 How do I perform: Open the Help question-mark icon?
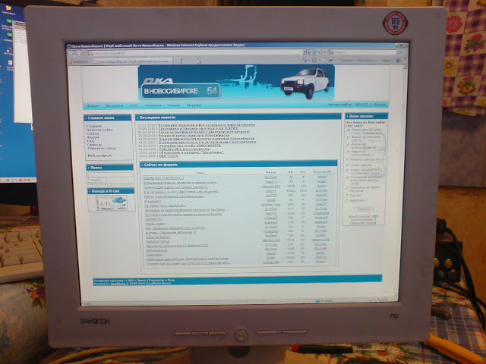[x=398, y=61]
